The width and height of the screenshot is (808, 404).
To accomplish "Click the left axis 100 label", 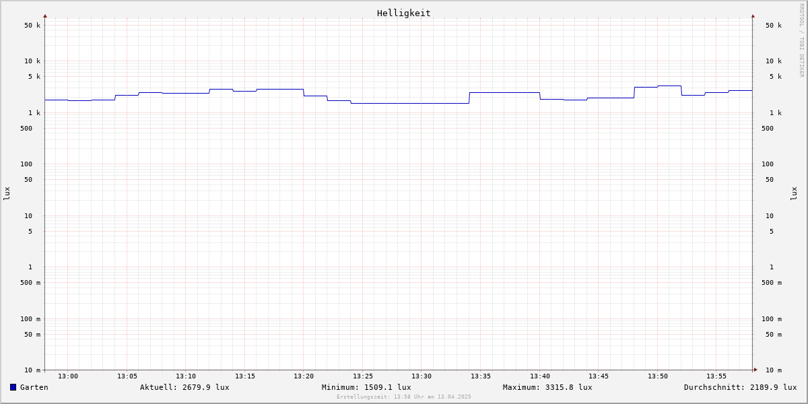I will (26, 164).
